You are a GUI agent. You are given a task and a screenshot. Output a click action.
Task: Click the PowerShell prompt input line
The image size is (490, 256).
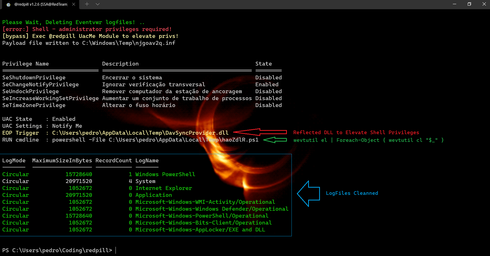(59, 250)
